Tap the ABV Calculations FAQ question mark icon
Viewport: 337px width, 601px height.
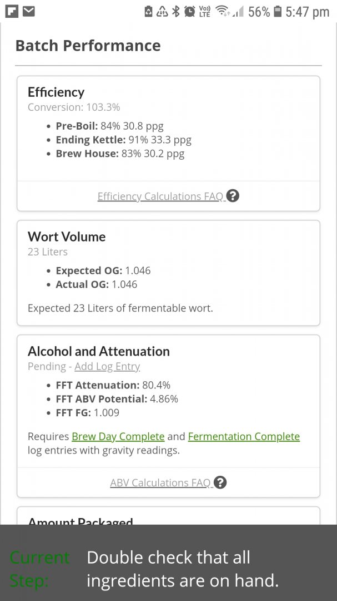point(220,482)
